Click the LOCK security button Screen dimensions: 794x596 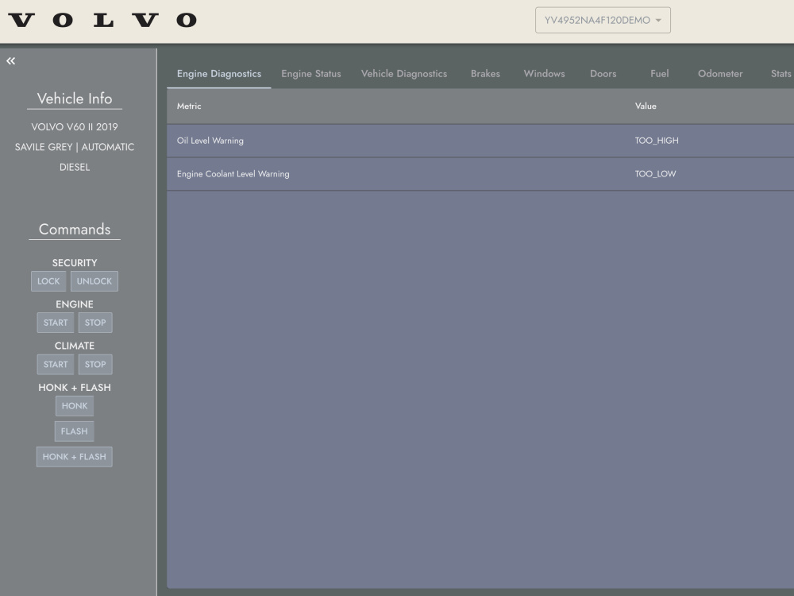pos(48,281)
